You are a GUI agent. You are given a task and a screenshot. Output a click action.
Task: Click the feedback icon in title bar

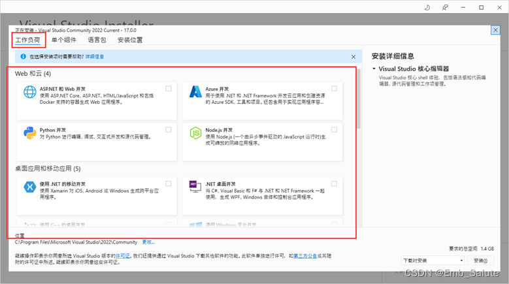[x=445, y=7]
